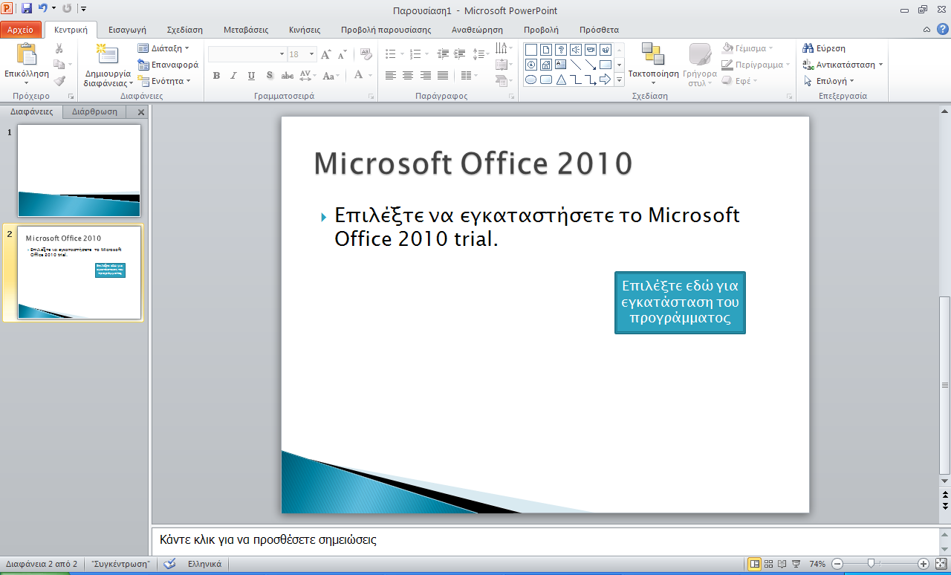This screenshot has width=951, height=575.
Task: Open the font name combo box
Action: click(247, 54)
